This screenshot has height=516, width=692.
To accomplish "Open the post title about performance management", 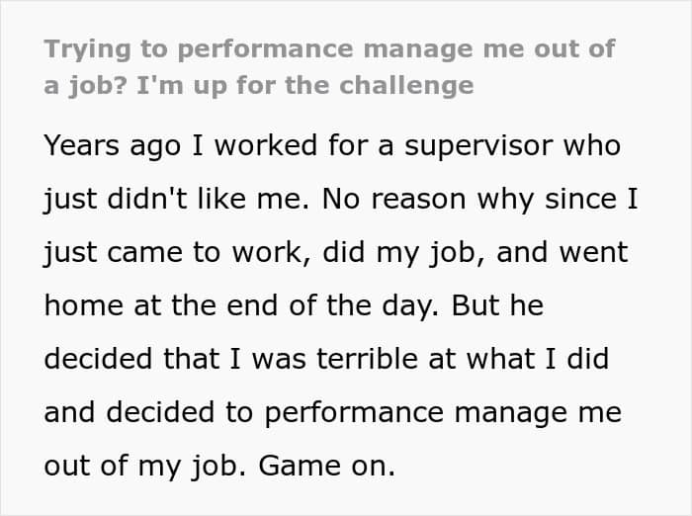I will coord(329,67).
